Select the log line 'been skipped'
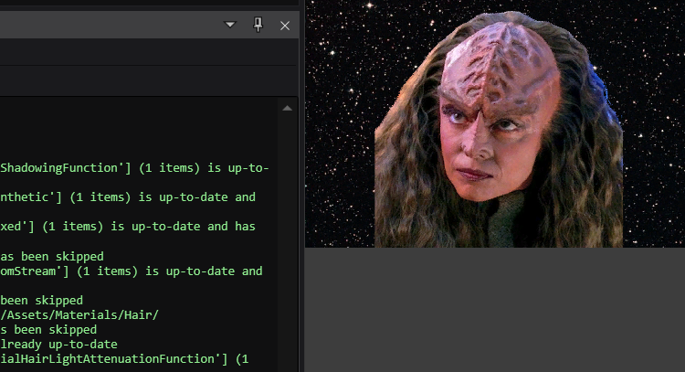 [41, 301]
